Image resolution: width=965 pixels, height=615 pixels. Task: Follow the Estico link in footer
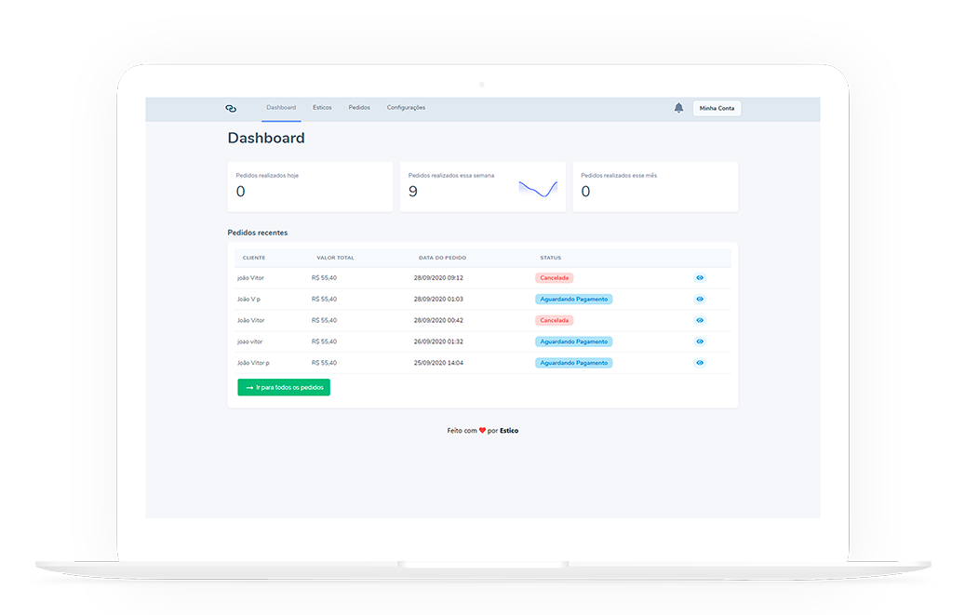[x=509, y=431]
